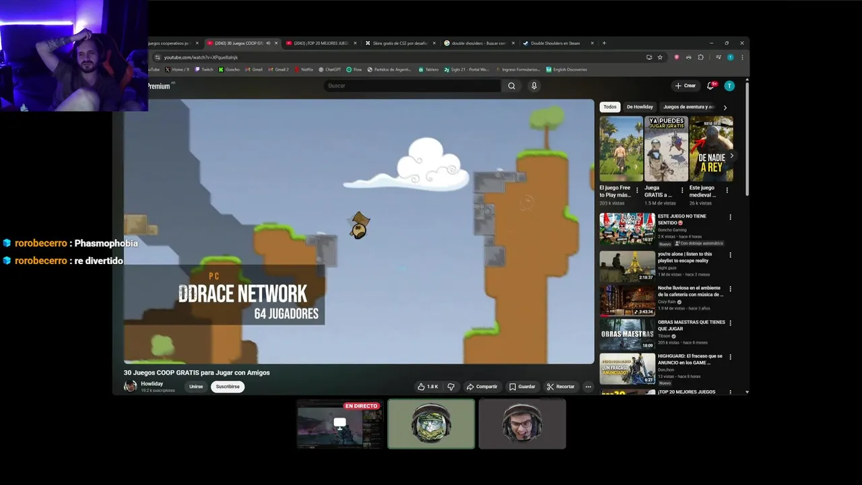Open the 'Gmail 2' bookmark
862x485 pixels.
pyautogui.click(x=277, y=69)
